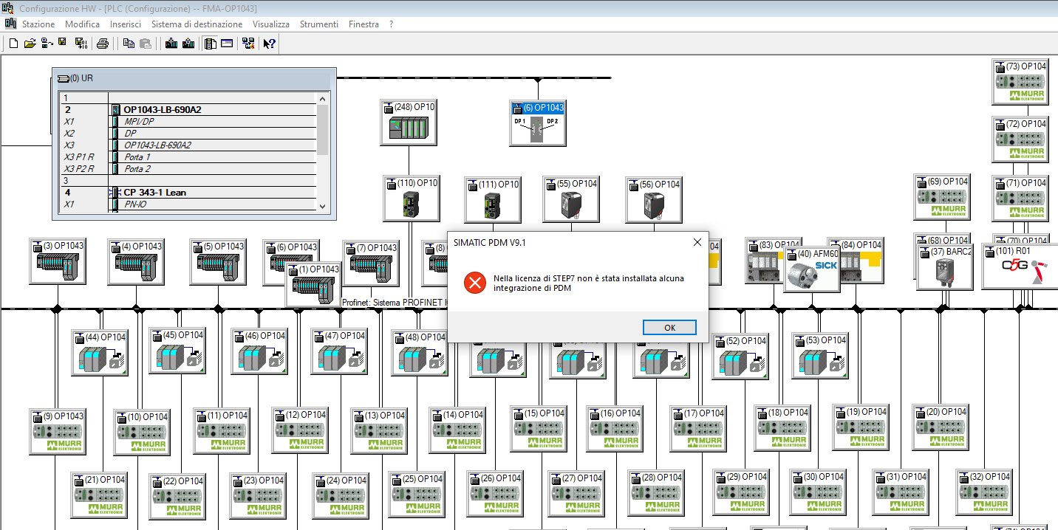Activate the context Help pointer icon

(270, 44)
